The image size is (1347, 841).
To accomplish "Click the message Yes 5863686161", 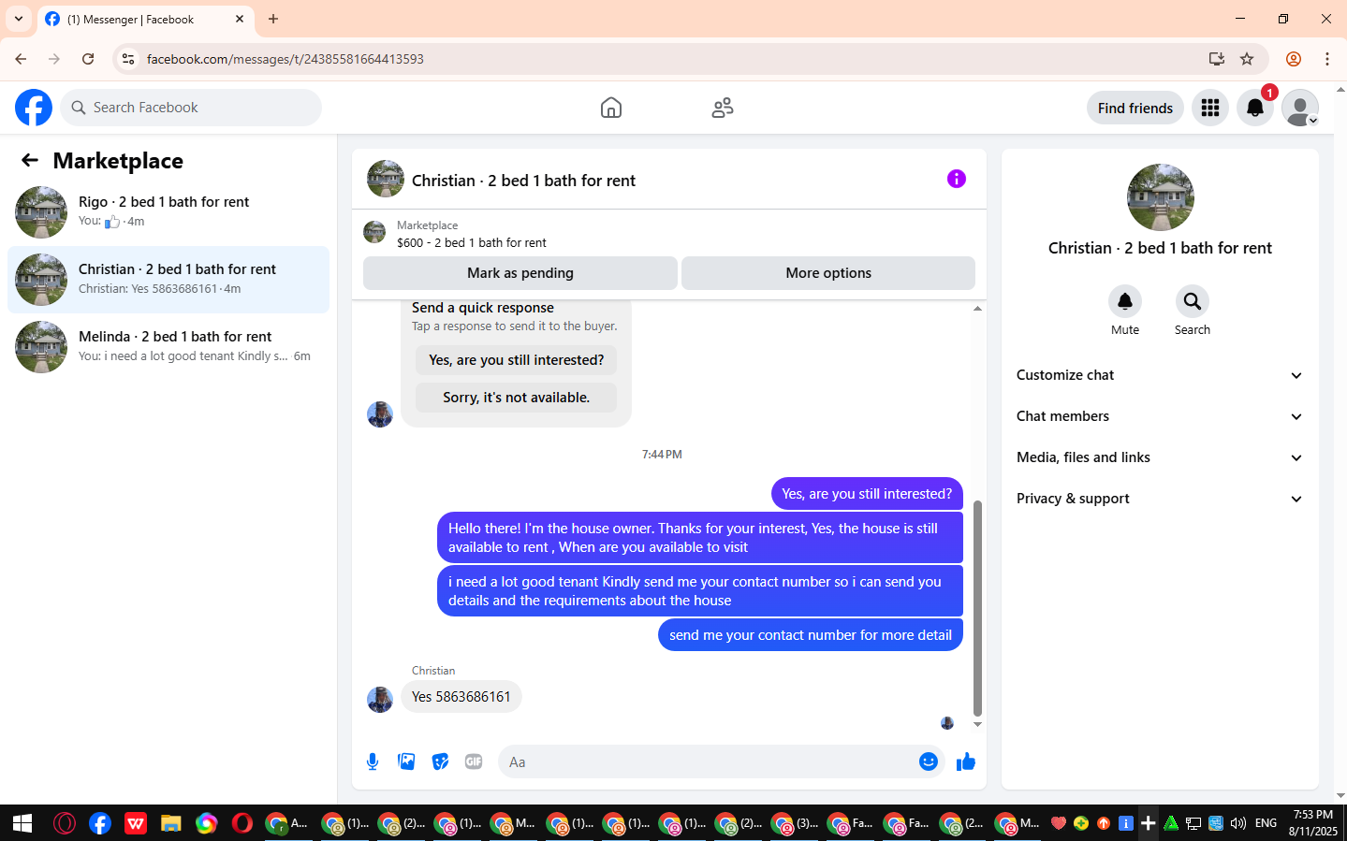I will pos(461,697).
